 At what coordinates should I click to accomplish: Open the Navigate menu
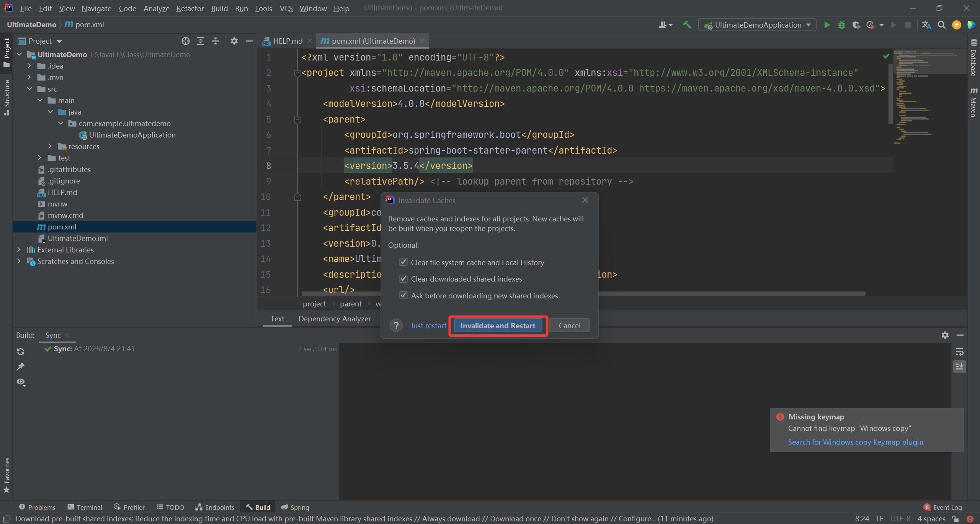click(96, 8)
